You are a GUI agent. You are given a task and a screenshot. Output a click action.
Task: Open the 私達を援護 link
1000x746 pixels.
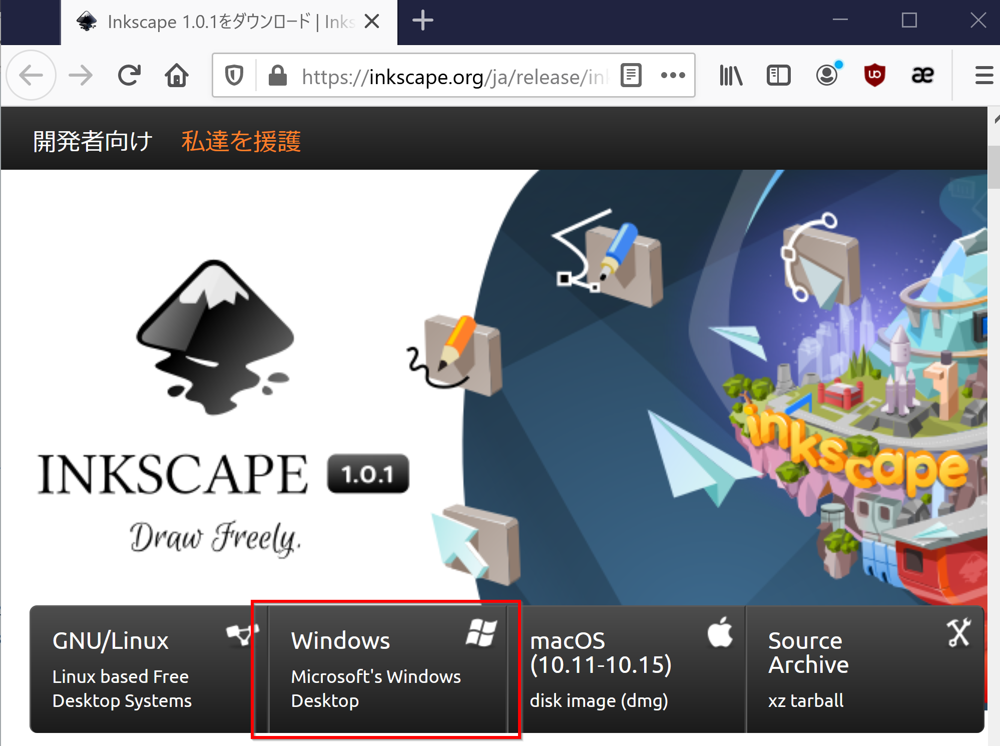pyautogui.click(x=241, y=141)
